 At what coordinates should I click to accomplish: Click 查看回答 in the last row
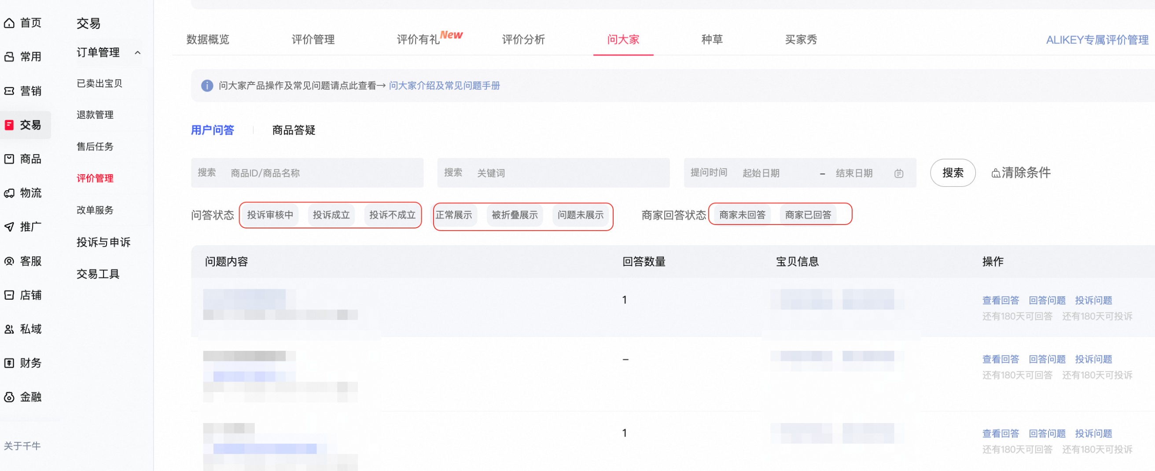(x=1001, y=433)
